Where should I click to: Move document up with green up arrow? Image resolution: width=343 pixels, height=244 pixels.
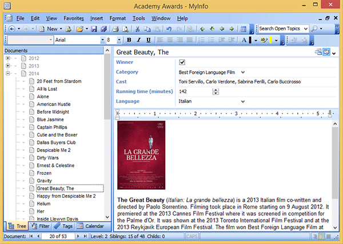tap(202, 29)
